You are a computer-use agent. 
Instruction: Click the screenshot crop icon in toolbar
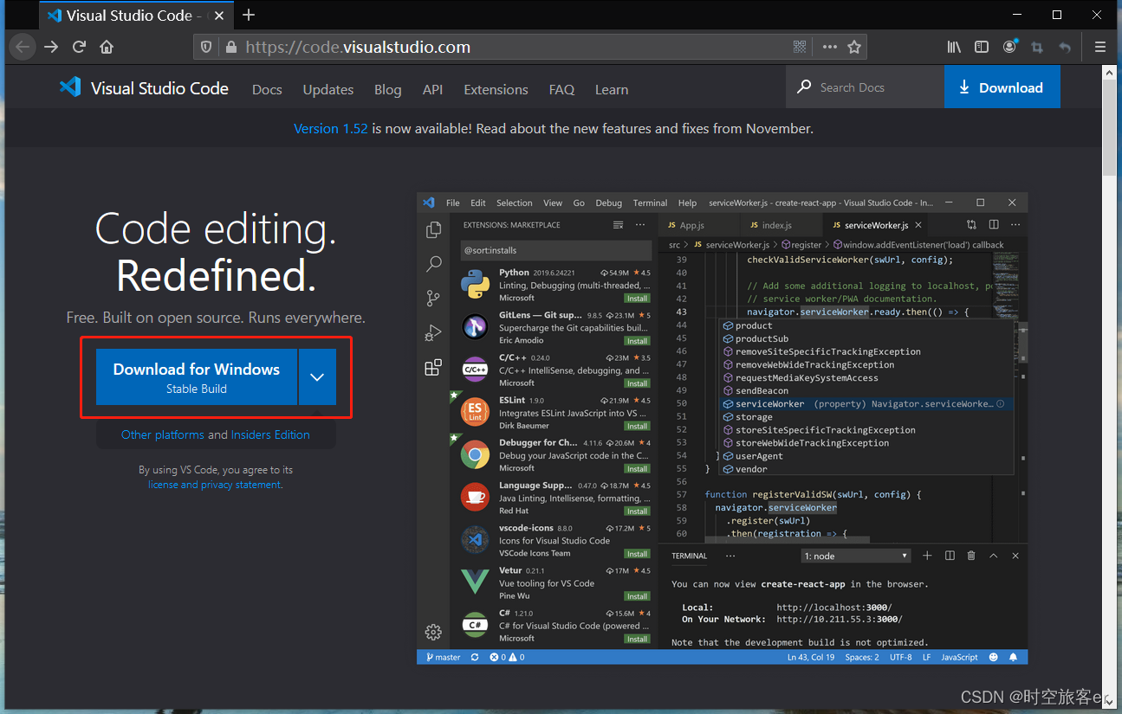(1036, 48)
